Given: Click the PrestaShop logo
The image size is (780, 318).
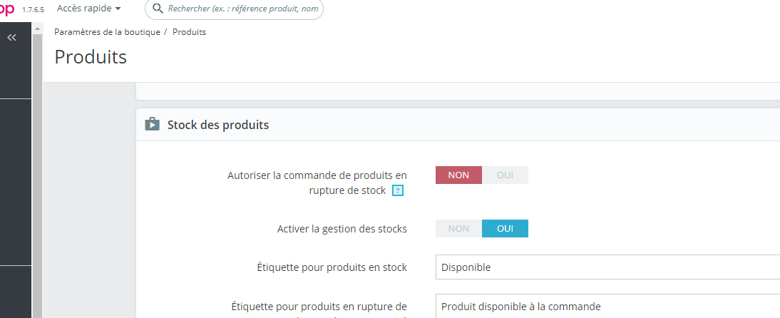Looking at the screenshot, I should 7,9.
